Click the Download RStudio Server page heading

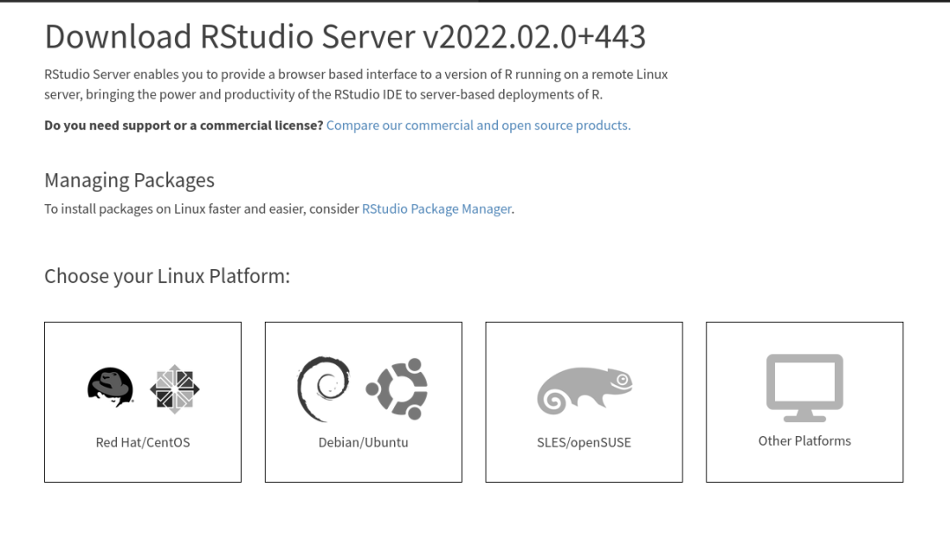pyautogui.click(x=346, y=36)
